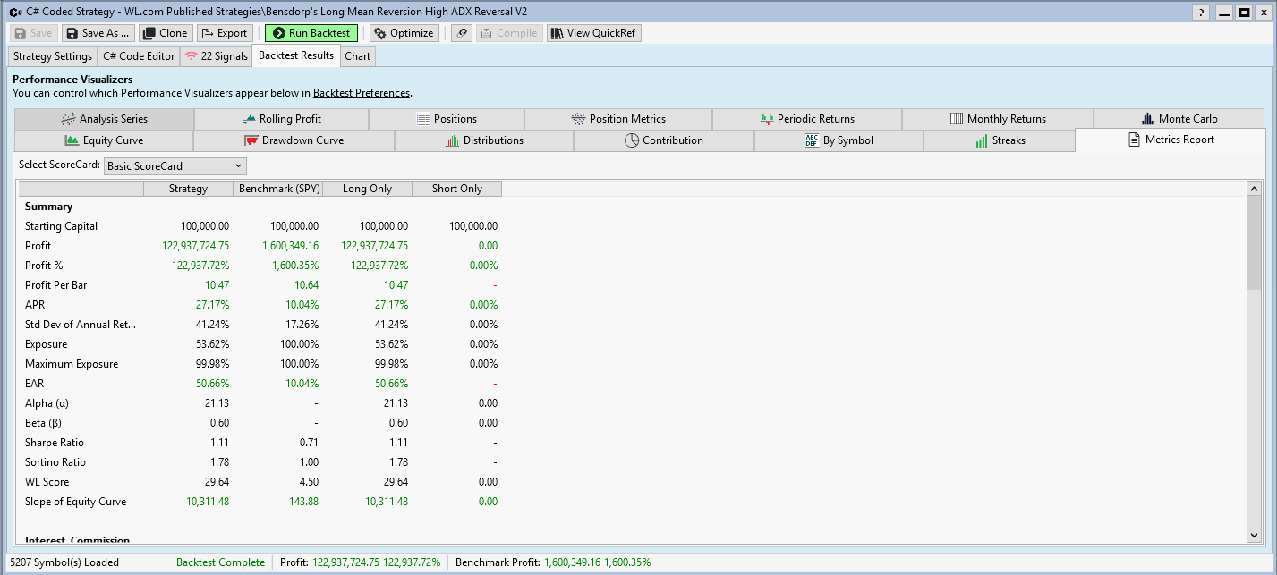Show the Monte Carlo visualizer
Image resolution: width=1277 pixels, height=575 pixels.
(1179, 119)
